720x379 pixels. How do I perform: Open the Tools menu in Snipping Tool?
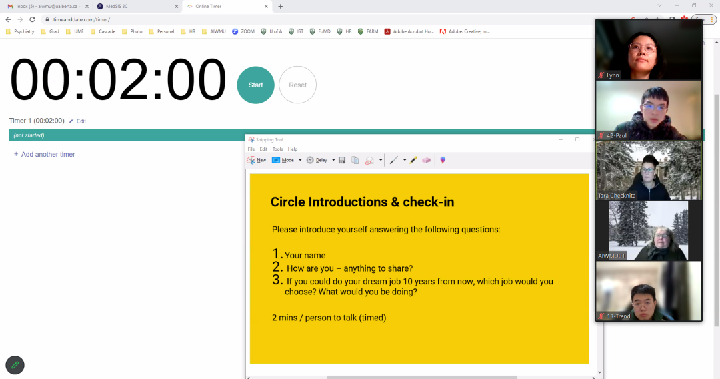click(x=277, y=149)
